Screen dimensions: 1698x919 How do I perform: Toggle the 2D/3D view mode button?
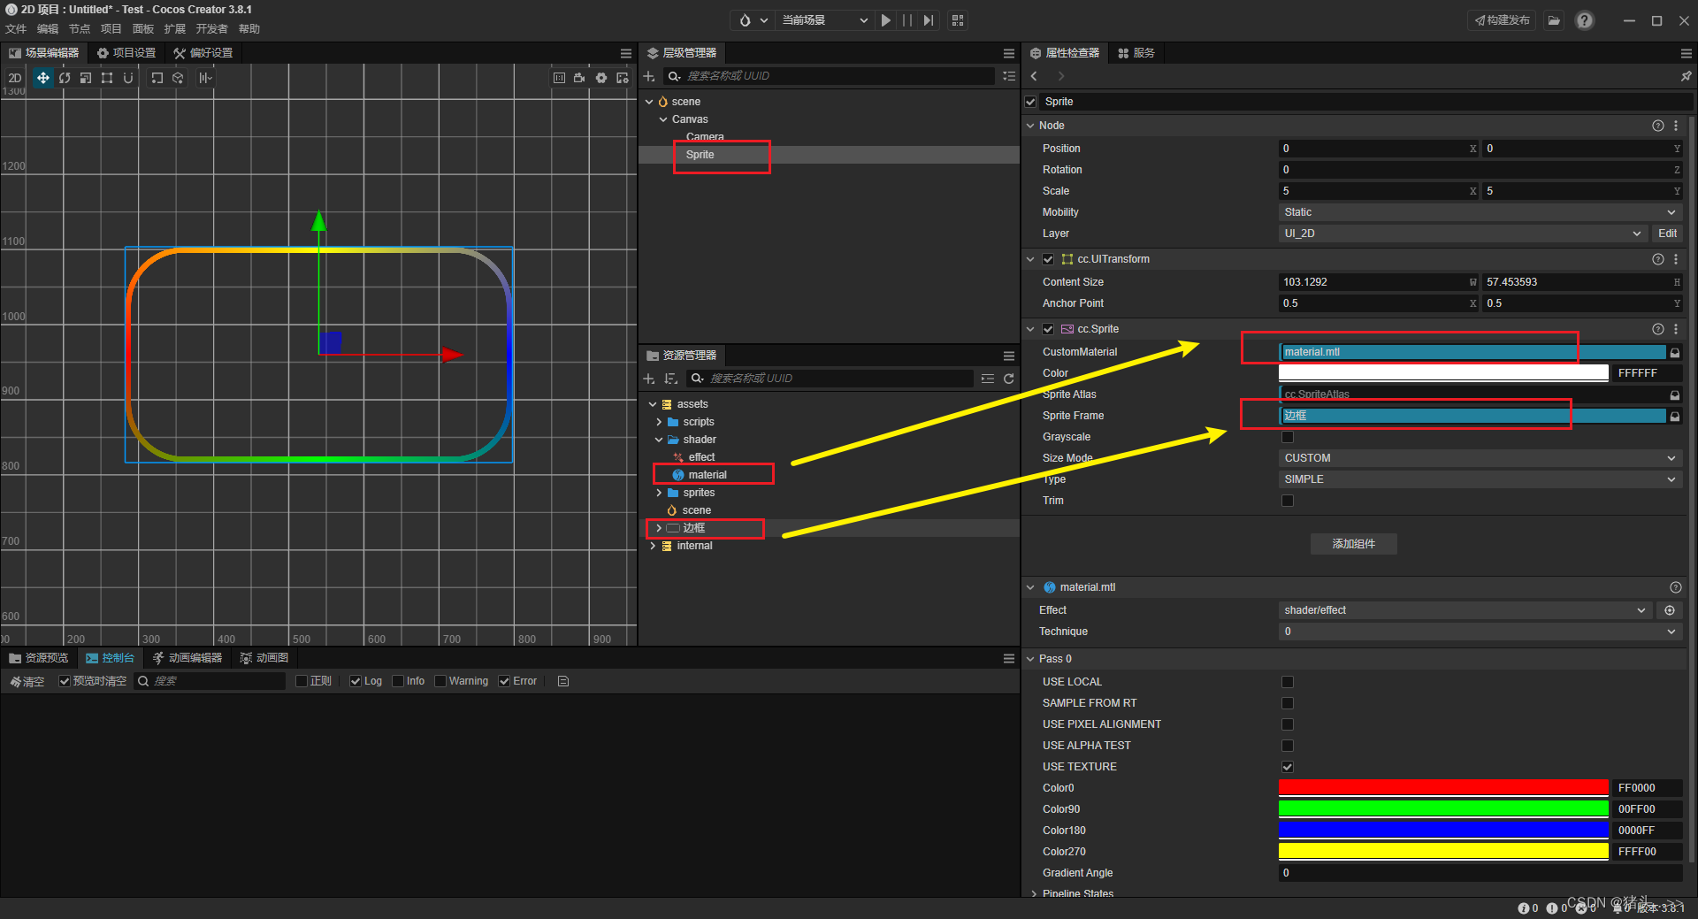pyautogui.click(x=14, y=78)
